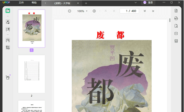
Task: Zoom out with the minus button
Action: 69,11
